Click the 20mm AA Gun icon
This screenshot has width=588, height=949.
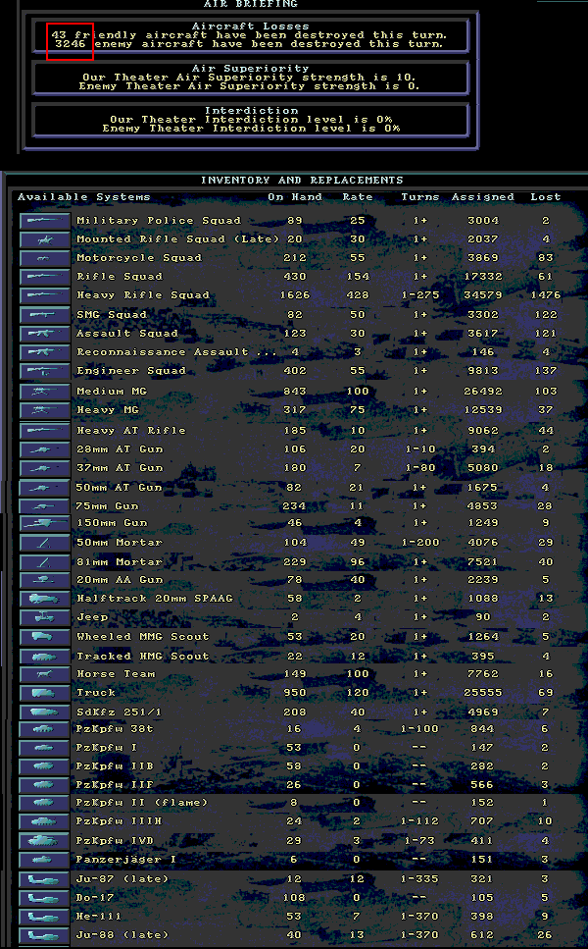pos(45,580)
